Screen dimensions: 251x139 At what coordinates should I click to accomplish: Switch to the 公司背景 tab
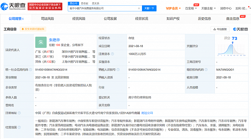pyautogui.click(x=16, y=19)
